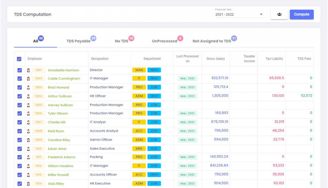Image resolution: width=328 pixels, height=188 pixels.
Task: Select the DUB location badge for Edwin West
Action: coord(154,148)
